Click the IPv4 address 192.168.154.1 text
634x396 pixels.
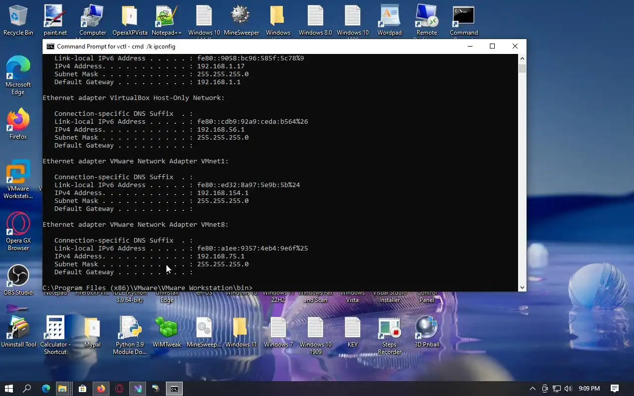coord(223,193)
